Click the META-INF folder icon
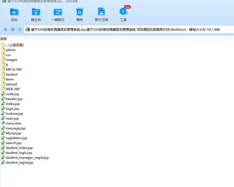The width and height of the screenshot is (234, 187). pyautogui.click(x=3, y=70)
